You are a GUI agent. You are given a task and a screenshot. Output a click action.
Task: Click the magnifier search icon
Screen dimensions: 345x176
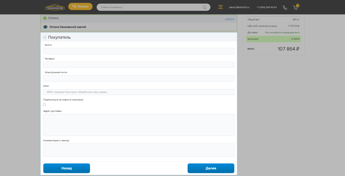click(x=205, y=7)
